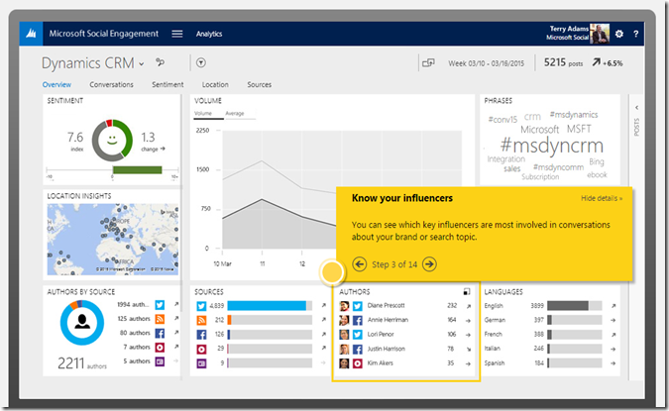Click trend arrow in Diane Prescott row
Viewport: 669px width, 411px height.
point(469,306)
